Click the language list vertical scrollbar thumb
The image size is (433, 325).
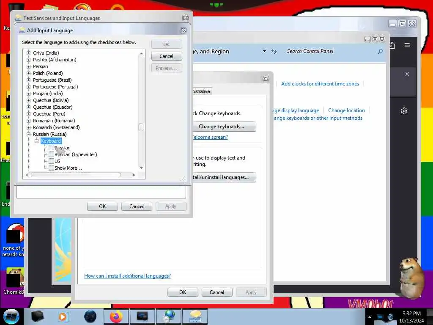coord(141,127)
